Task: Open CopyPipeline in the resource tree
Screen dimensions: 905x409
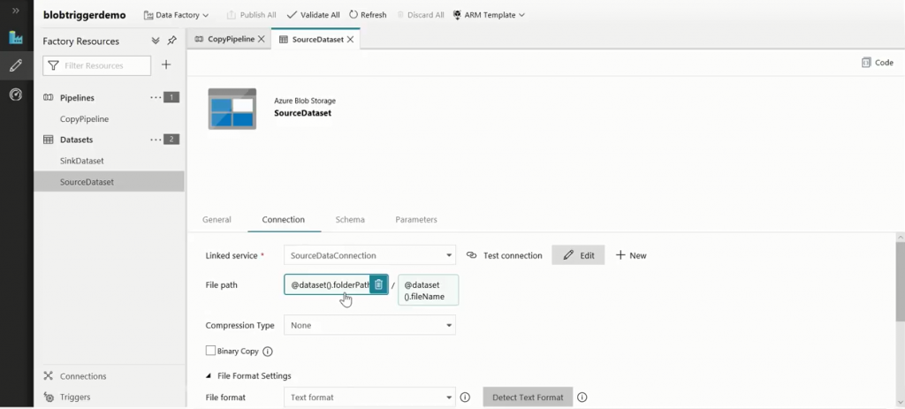Action: click(84, 119)
